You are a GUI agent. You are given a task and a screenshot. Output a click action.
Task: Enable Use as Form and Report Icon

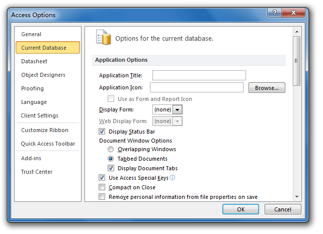[x=111, y=99]
